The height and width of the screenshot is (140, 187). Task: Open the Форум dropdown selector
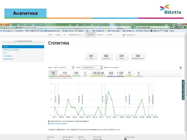click(x=64, y=67)
